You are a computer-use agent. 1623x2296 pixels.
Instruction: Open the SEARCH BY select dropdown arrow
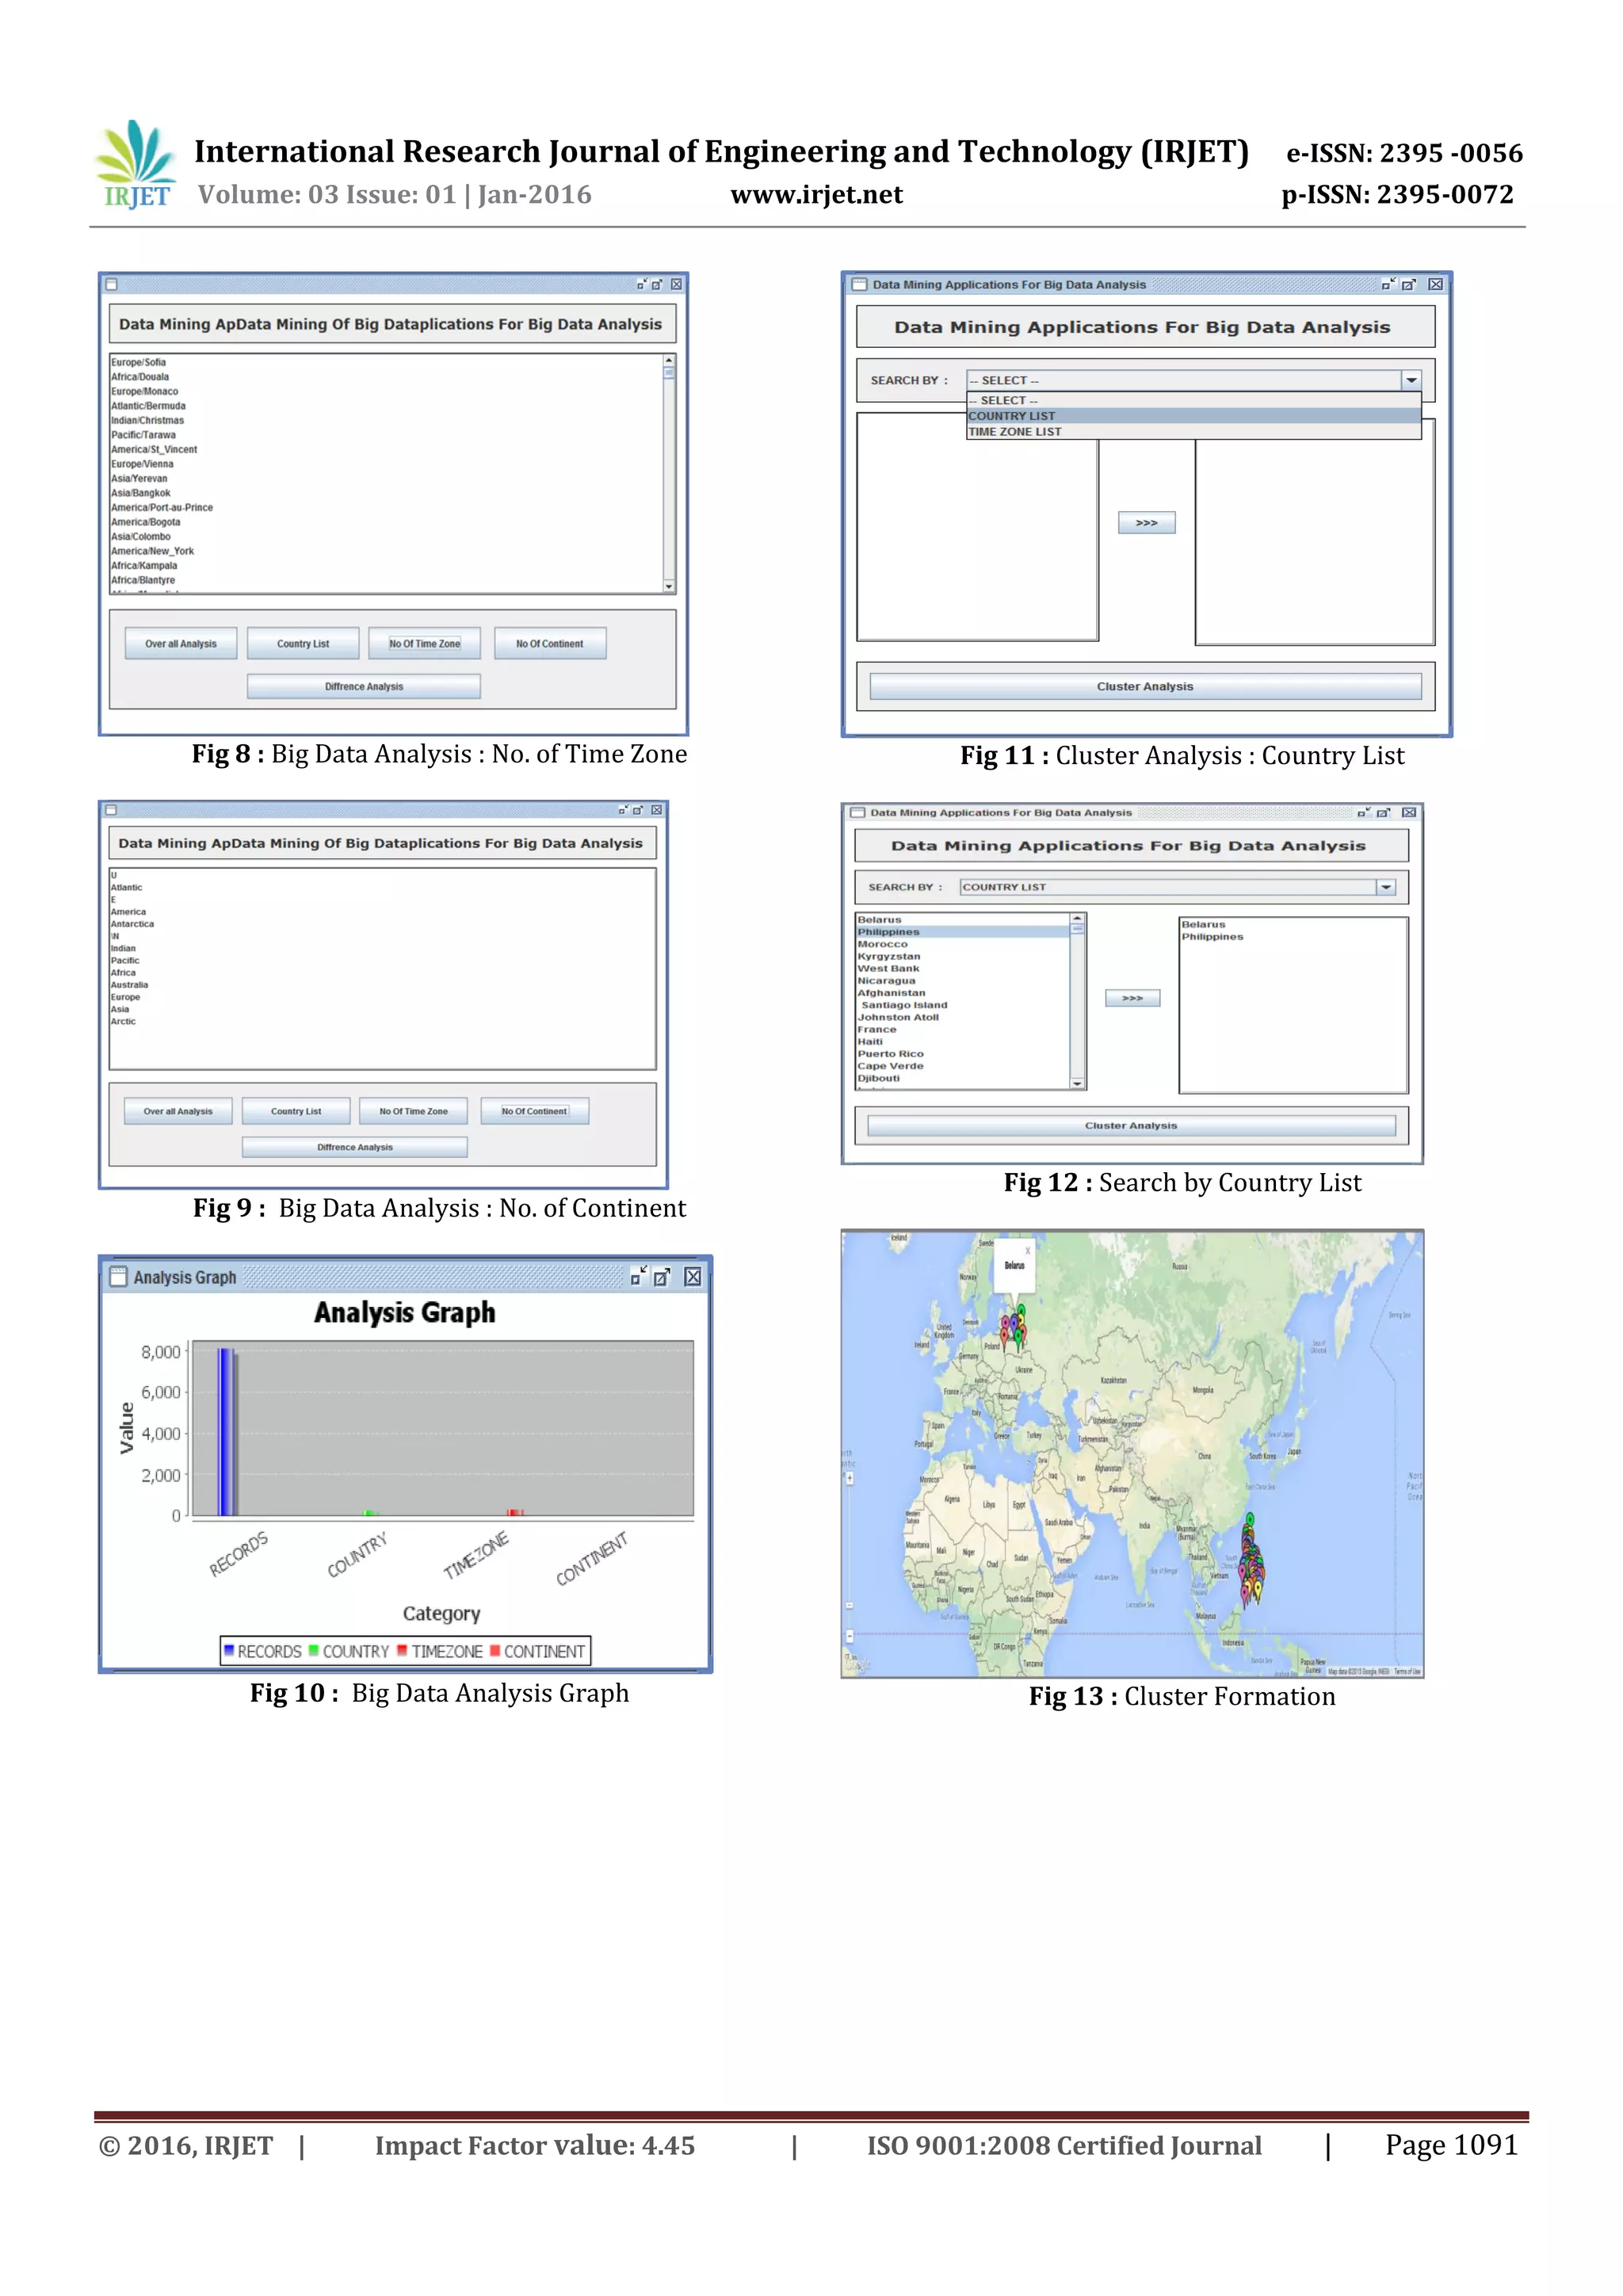1411,380
